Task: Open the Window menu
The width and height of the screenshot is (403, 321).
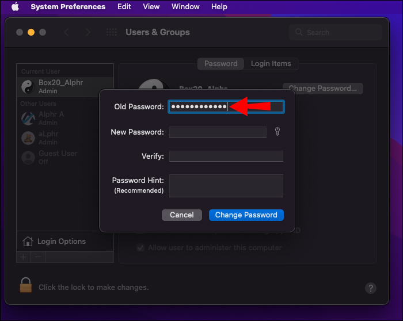Action: 185,7
